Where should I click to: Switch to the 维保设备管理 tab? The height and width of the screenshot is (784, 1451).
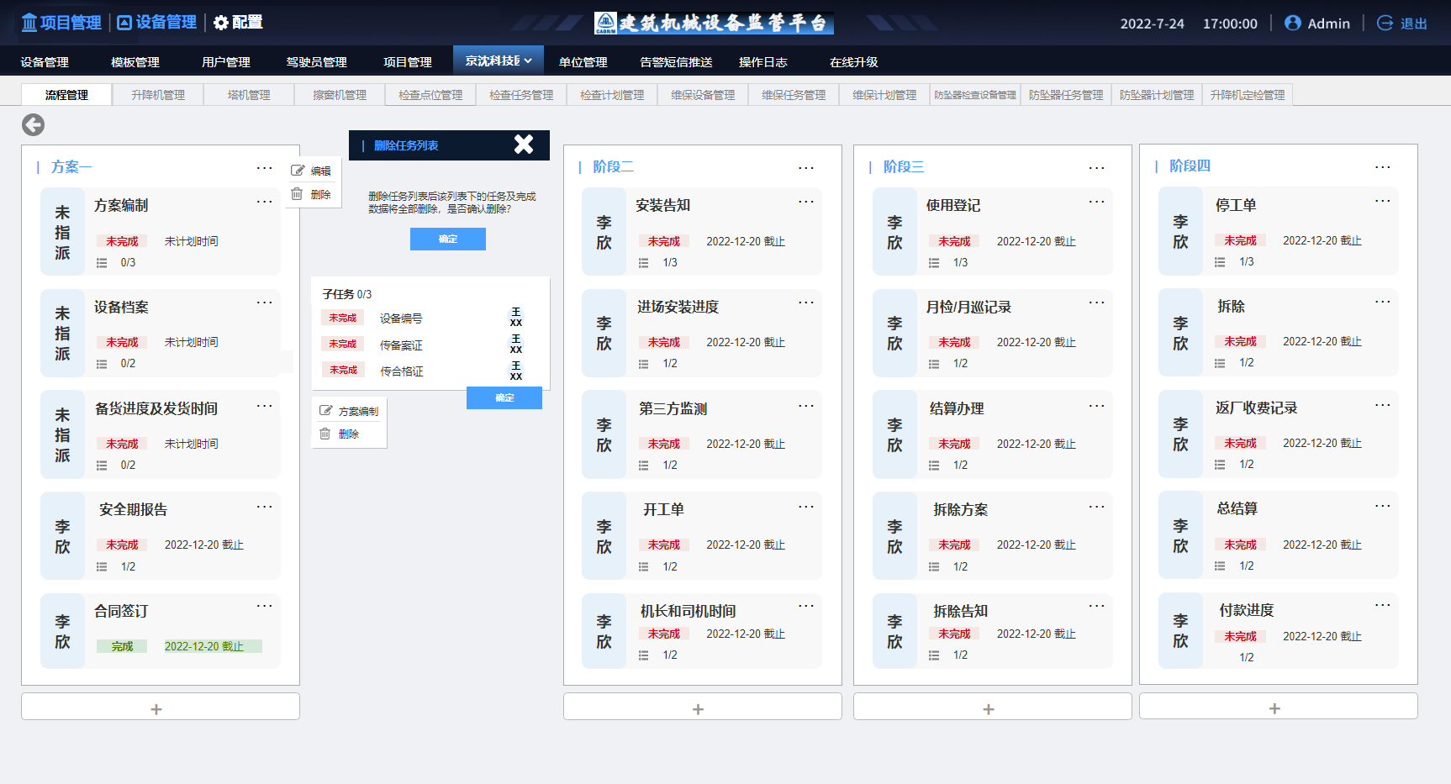click(x=703, y=95)
